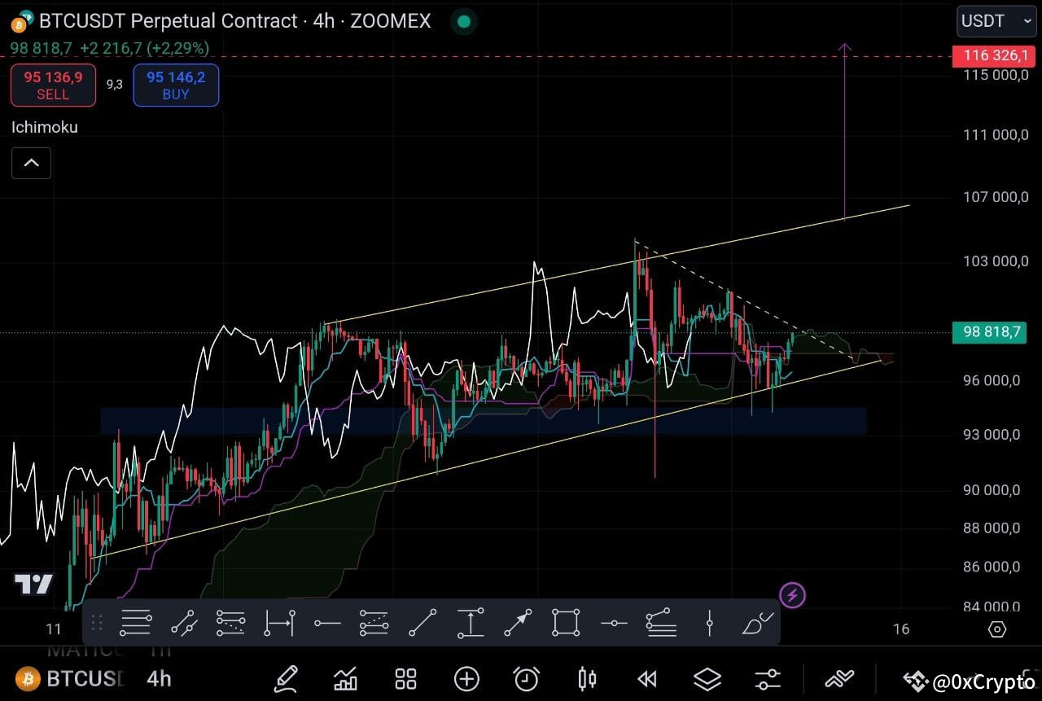Select the vertical line drawing tool
The image size is (1042, 701).
click(x=710, y=623)
